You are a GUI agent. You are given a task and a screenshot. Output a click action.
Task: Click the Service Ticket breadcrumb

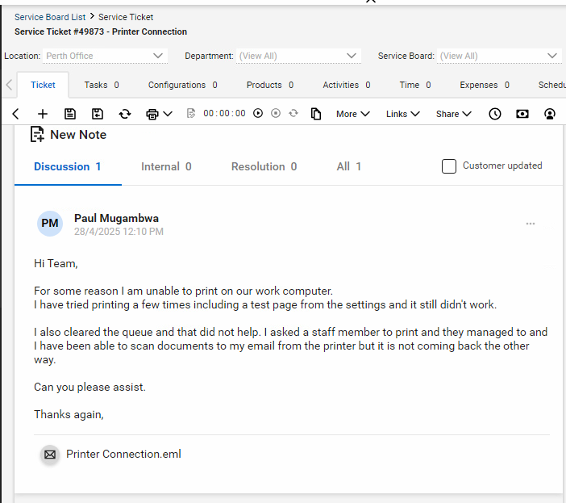point(126,17)
